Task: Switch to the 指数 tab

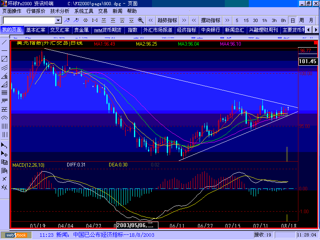Action: pyautogui.click(x=133, y=30)
